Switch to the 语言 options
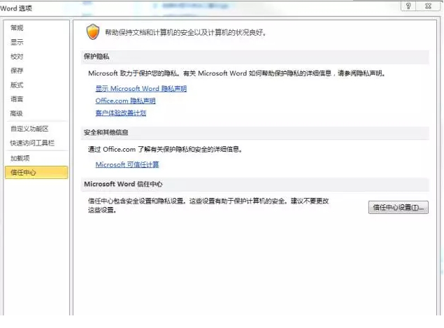This screenshot has width=444, height=328. click(x=17, y=99)
